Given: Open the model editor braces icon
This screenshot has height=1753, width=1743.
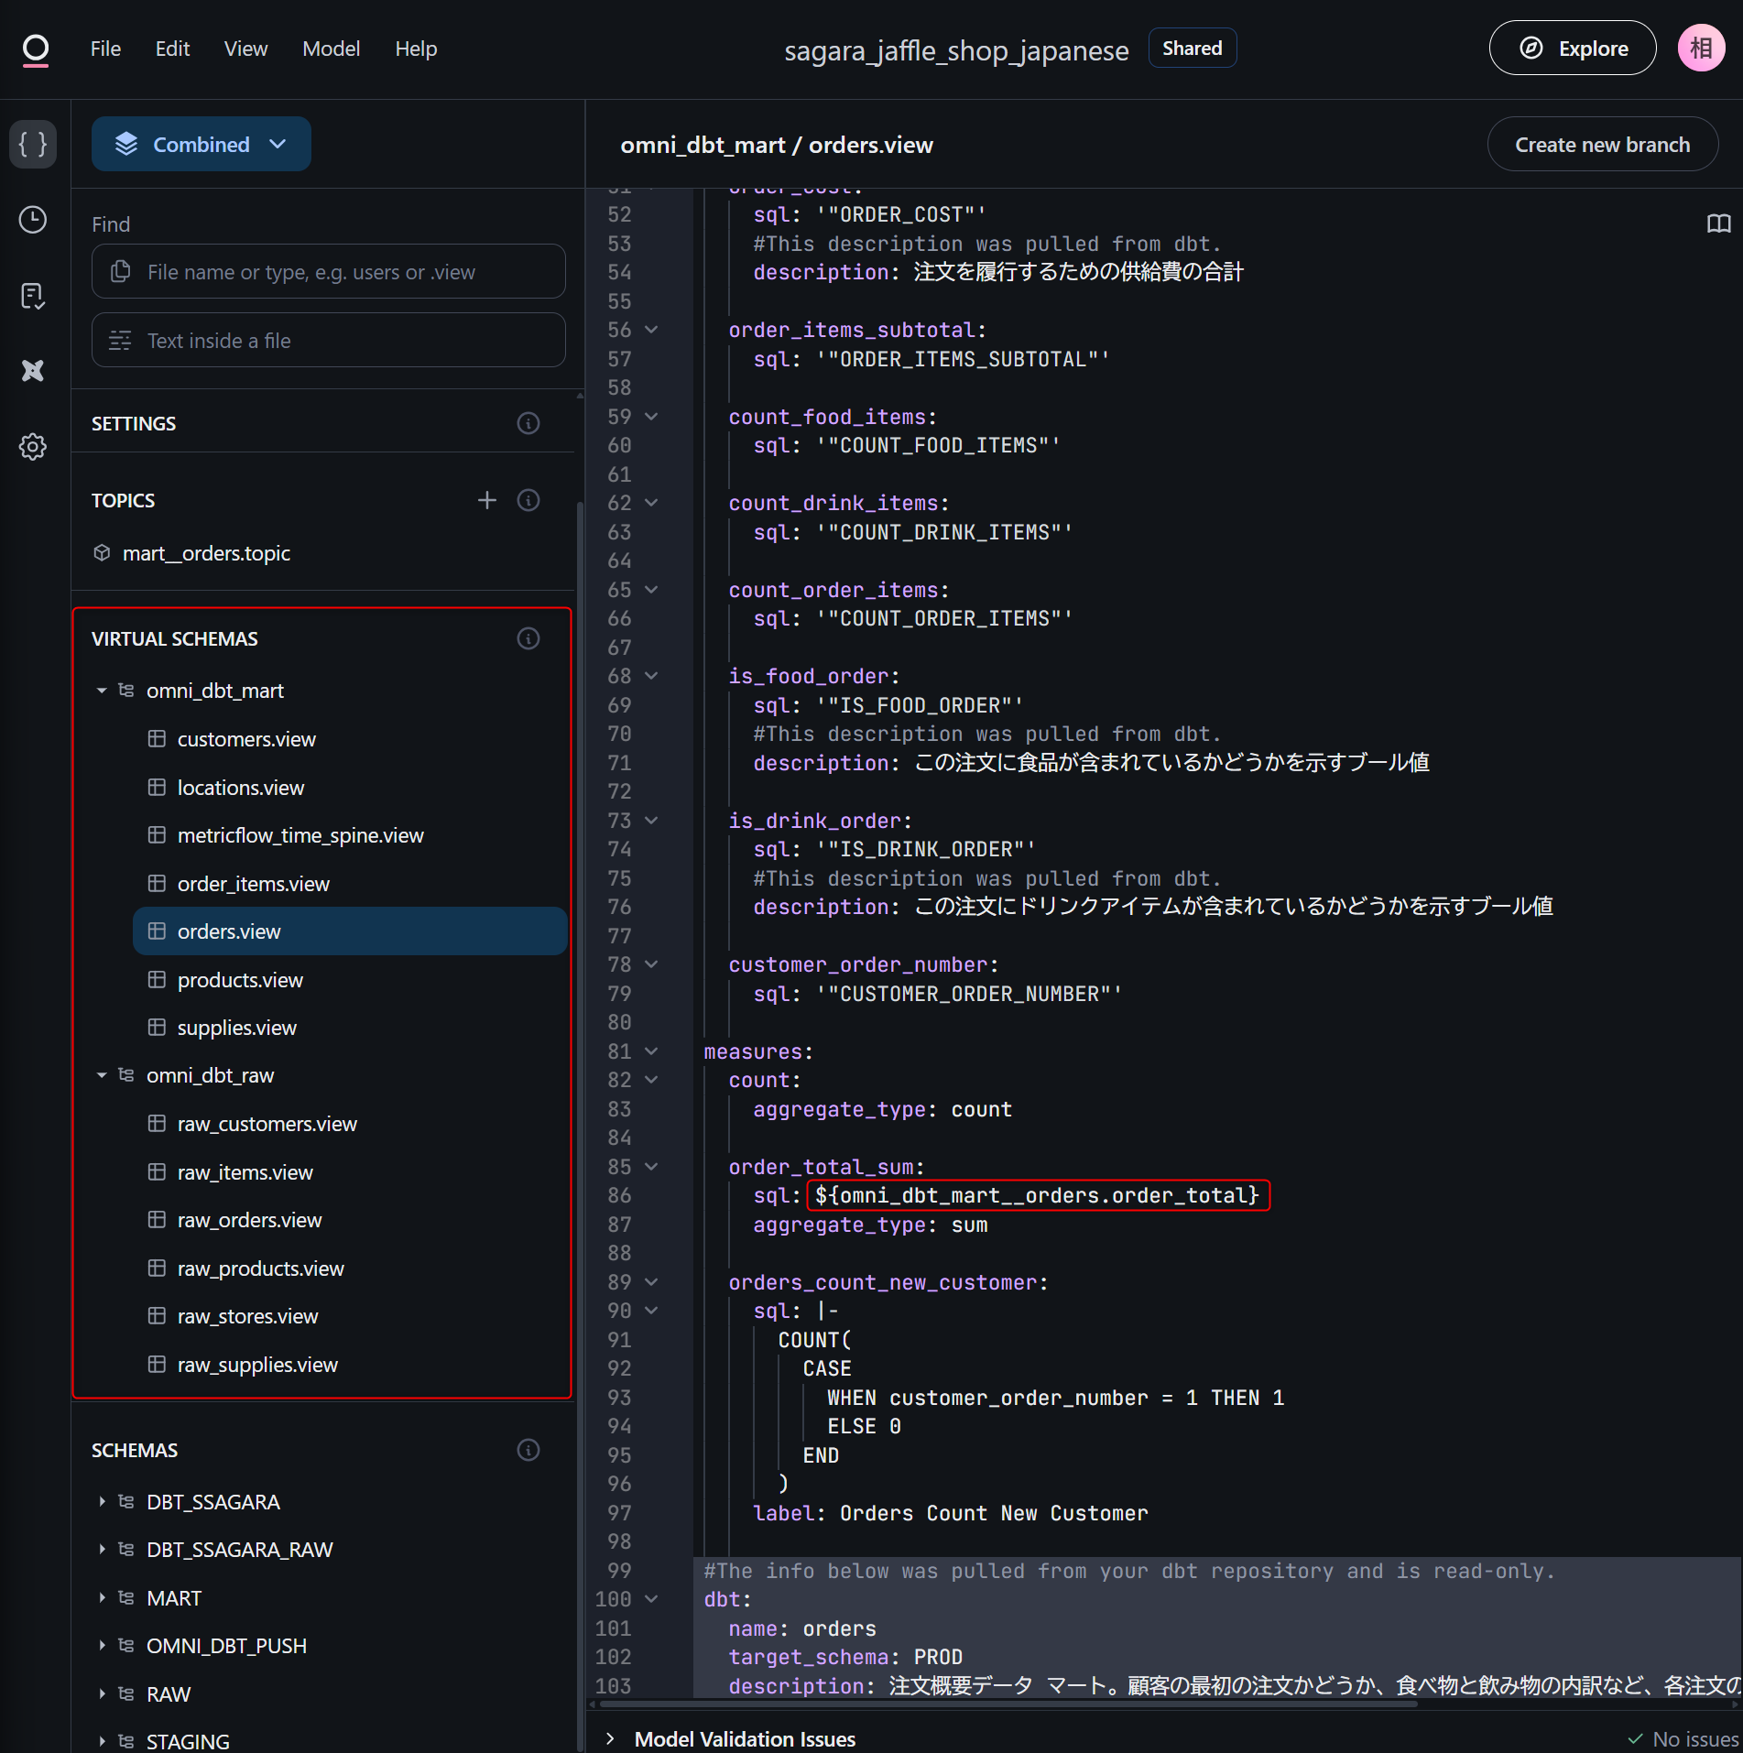Looking at the screenshot, I should 33,144.
